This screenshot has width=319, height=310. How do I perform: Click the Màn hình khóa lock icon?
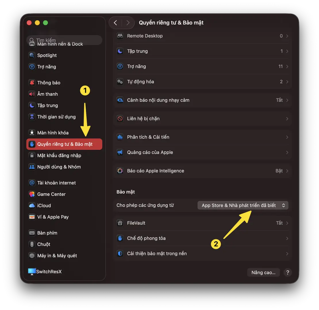32,133
